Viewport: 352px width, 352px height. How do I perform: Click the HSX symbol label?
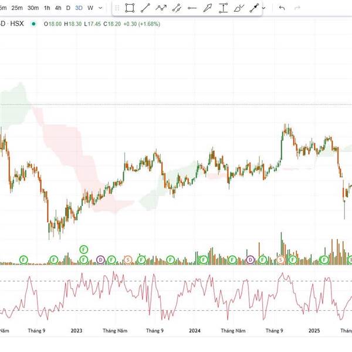17,23
